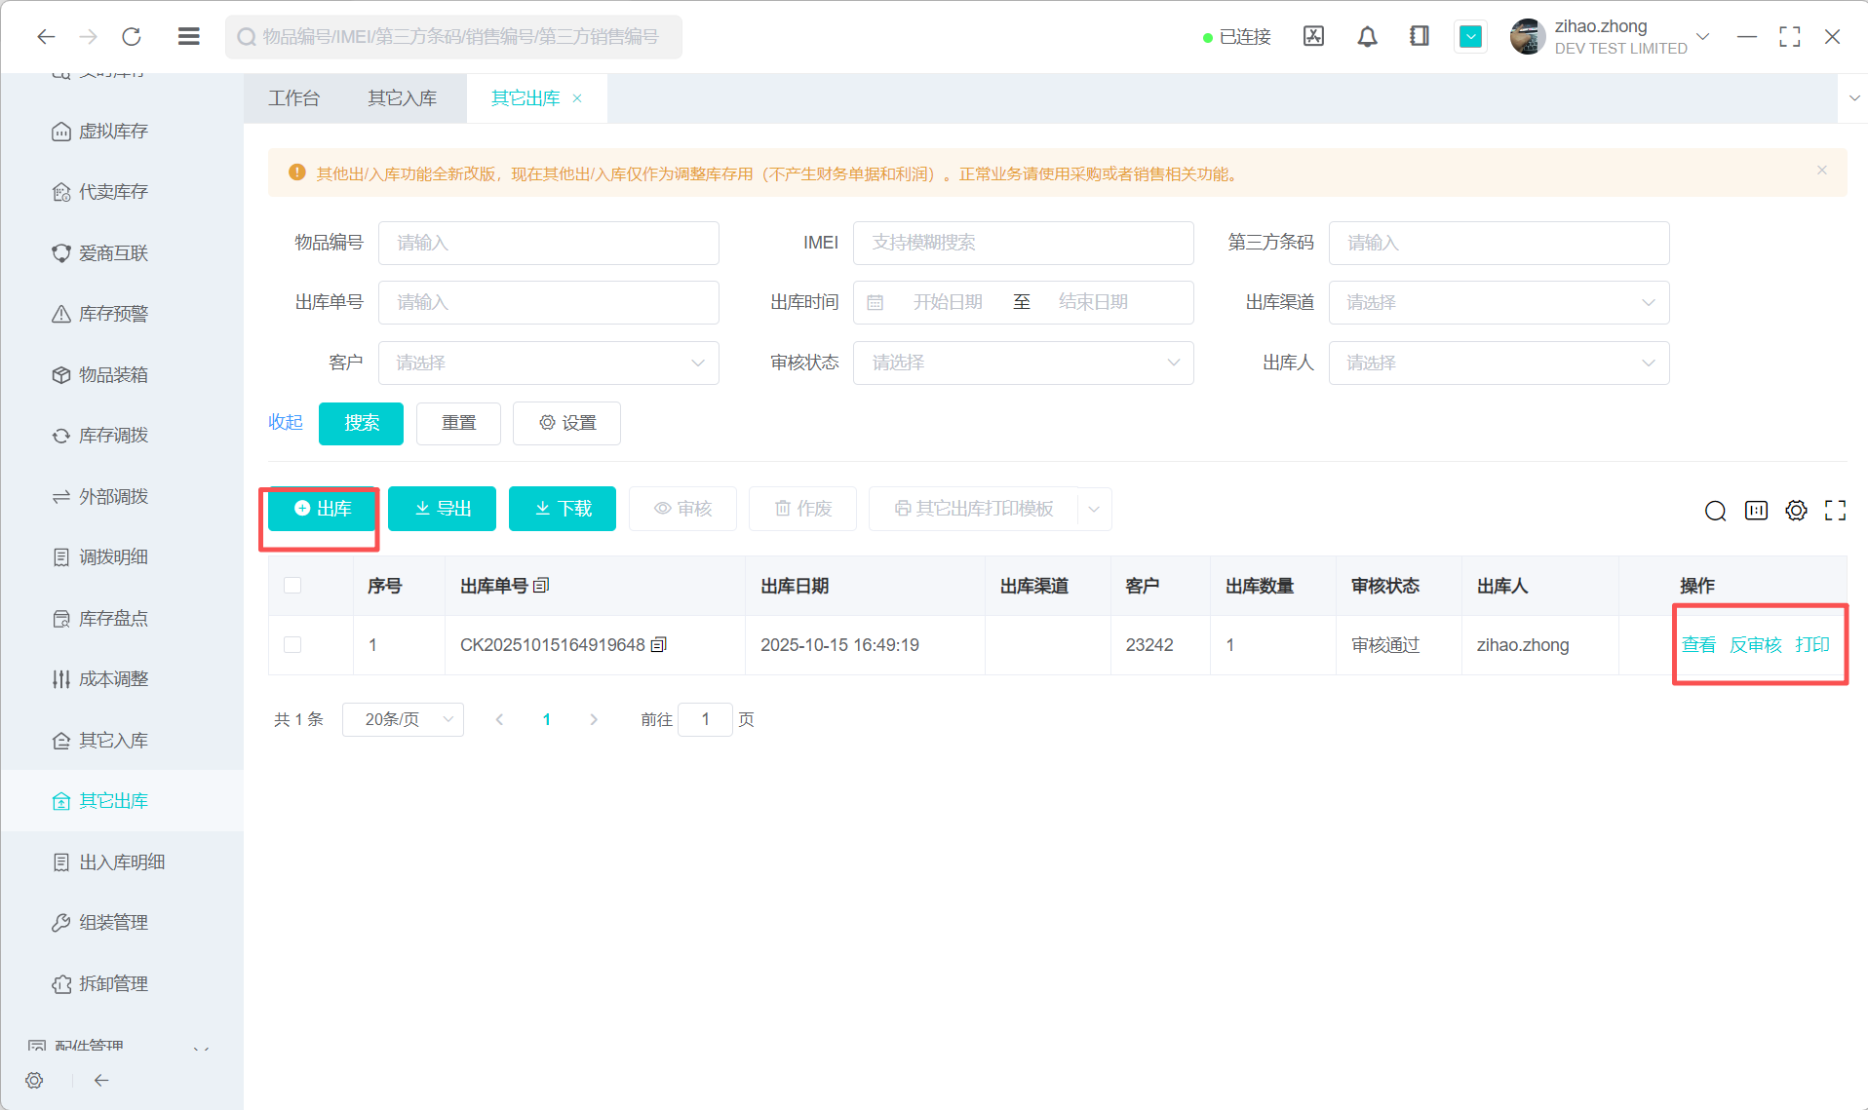This screenshot has width=1868, height=1110.
Task: Open table column settings gear icon
Action: point(1796,510)
